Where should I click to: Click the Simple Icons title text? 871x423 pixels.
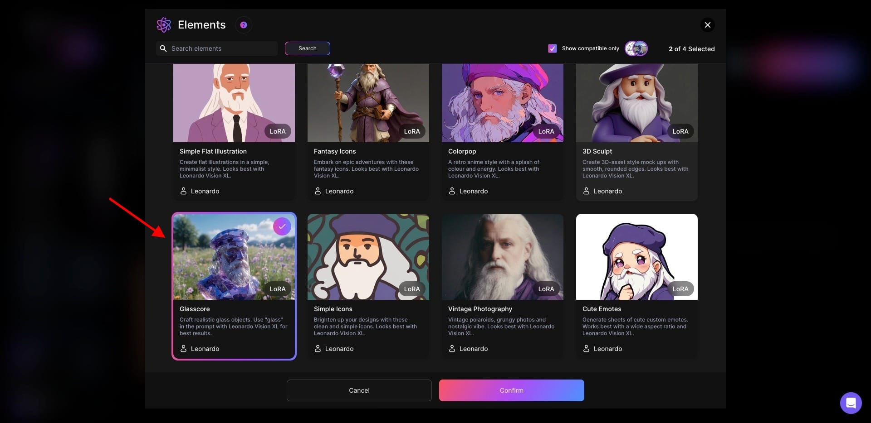click(x=333, y=309)
